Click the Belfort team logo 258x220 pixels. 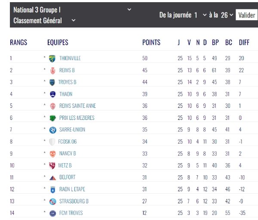pos(52,177)
